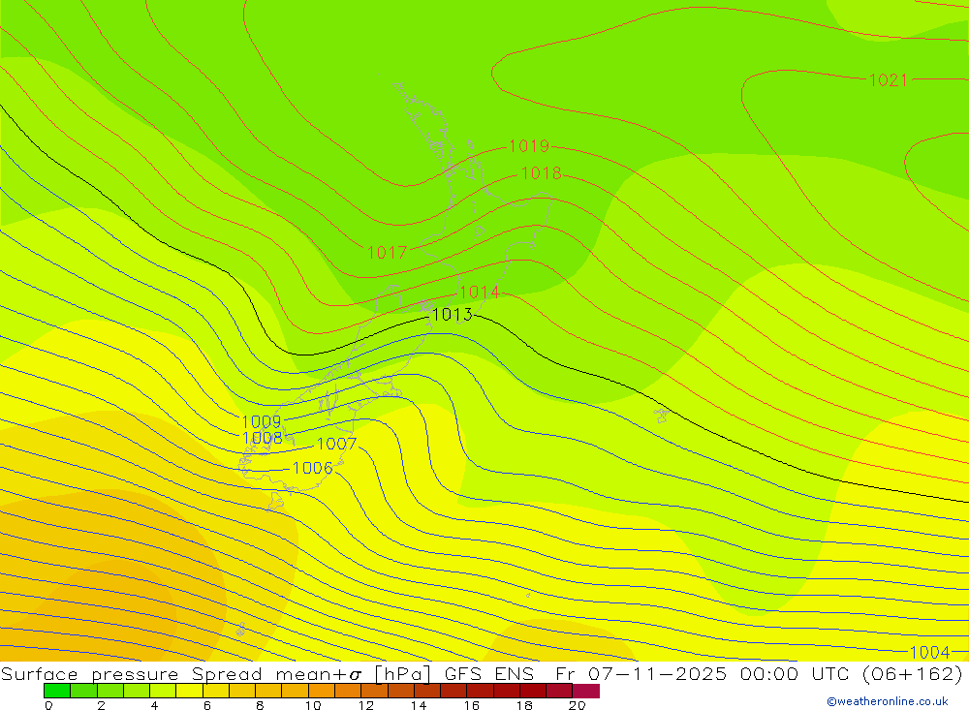Select legend tick value 14
The width and height of the screenshot is (969, 710).
click(419, 705)
